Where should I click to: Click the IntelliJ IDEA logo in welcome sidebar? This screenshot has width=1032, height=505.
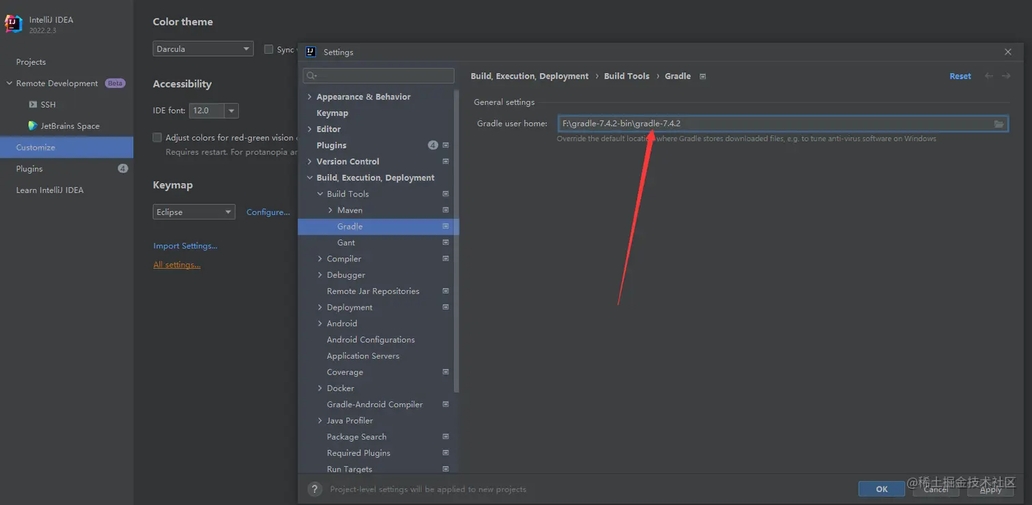tap(14, 24)
